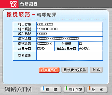The width and height of the screenshot is (112, 95).
Task: Click the blue indicator on 確認 button
Action: click(44, 88)
